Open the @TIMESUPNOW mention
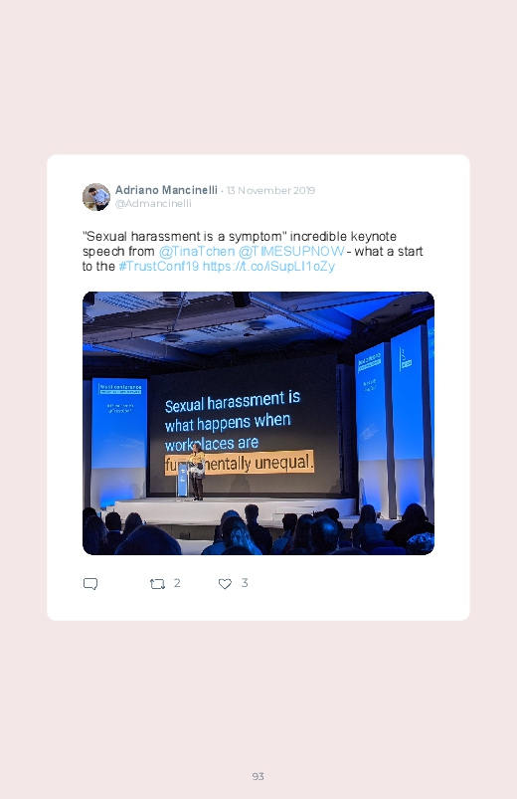 coord(291,251)
